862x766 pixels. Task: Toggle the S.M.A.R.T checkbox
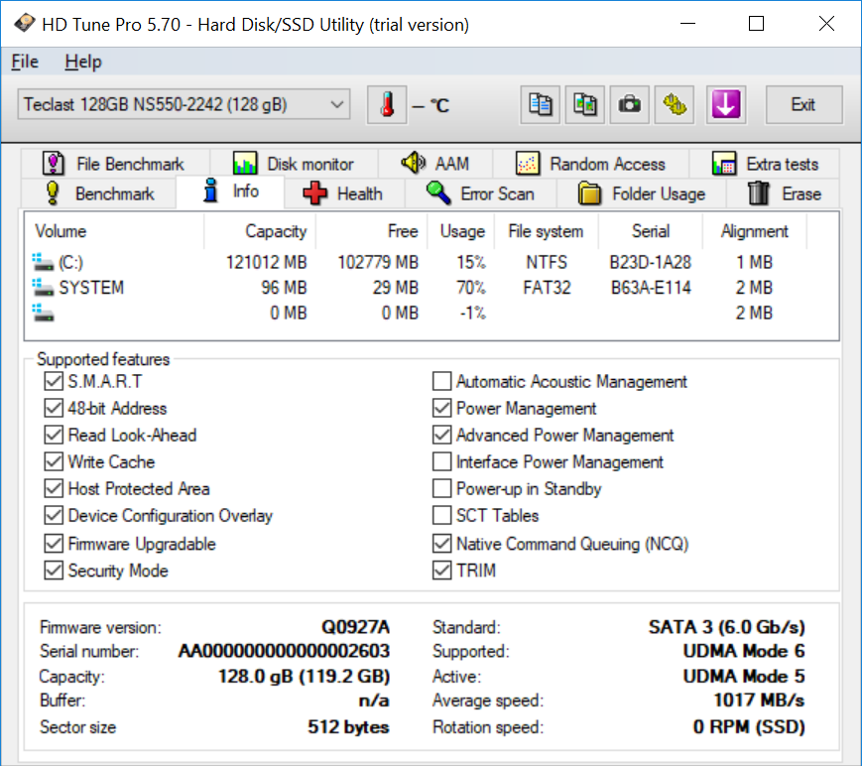pyautogui.click(x=54, y=381)
